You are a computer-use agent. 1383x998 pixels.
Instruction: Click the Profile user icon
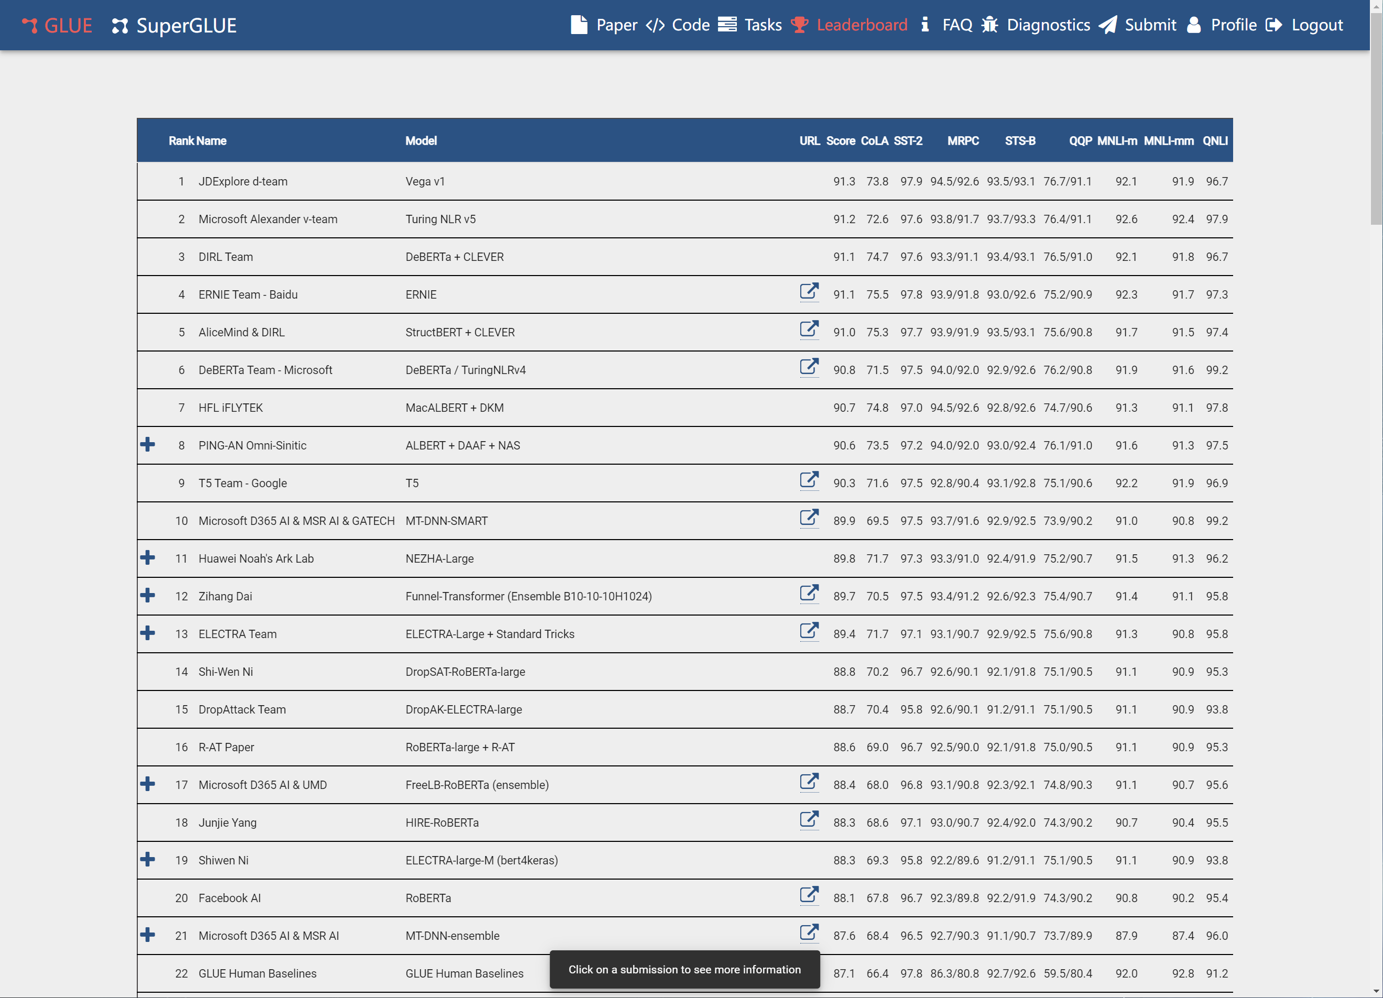tap(1194, 25)
